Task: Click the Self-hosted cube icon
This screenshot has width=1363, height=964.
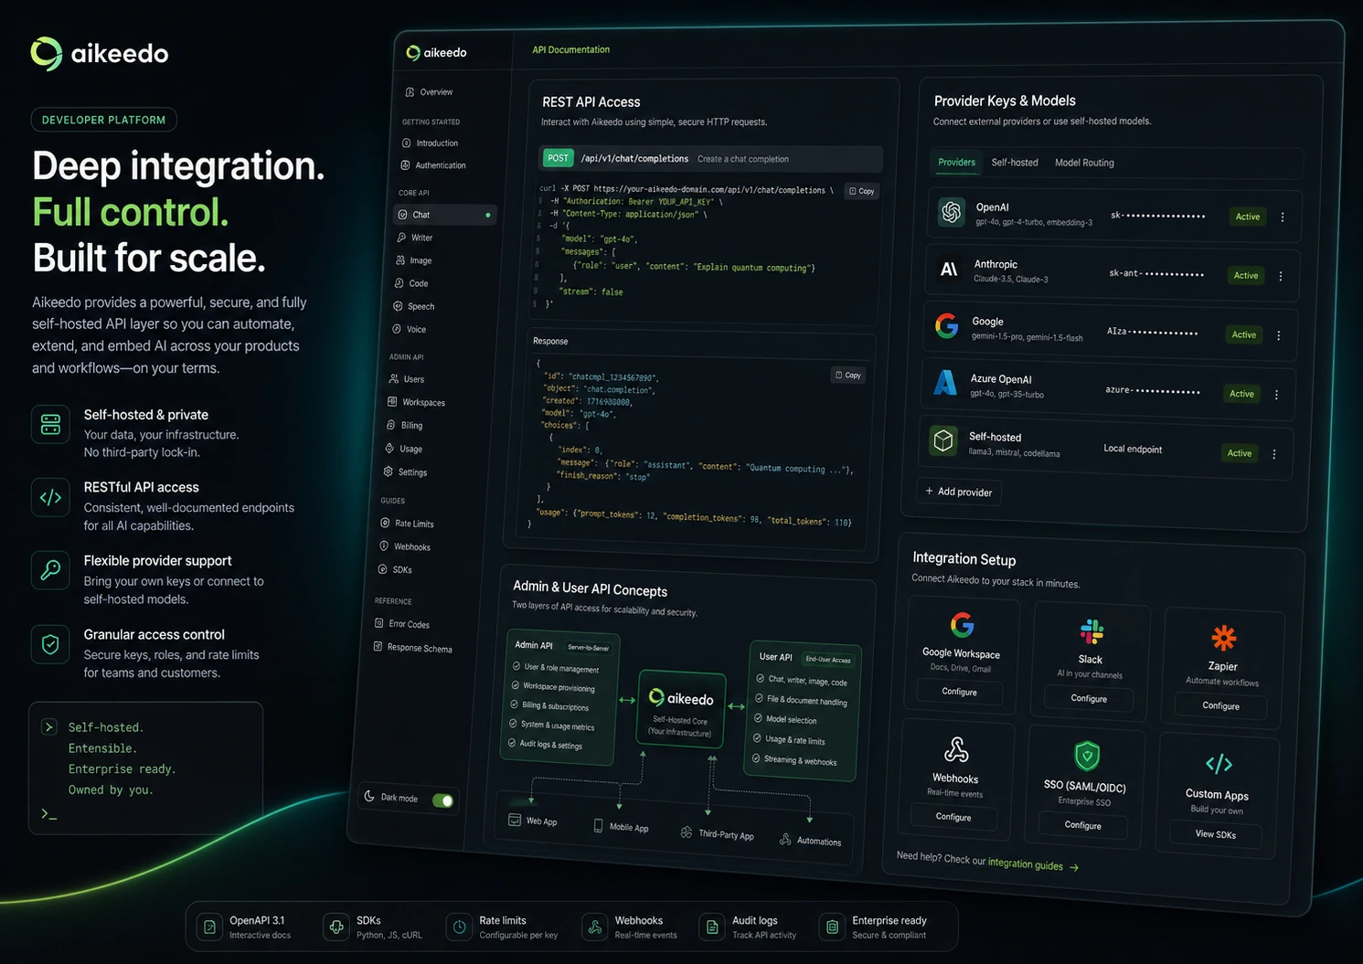Action: pos(943,440)
